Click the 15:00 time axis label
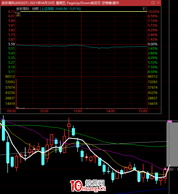This screenshot has height=194, width=178. click(143, 111)
